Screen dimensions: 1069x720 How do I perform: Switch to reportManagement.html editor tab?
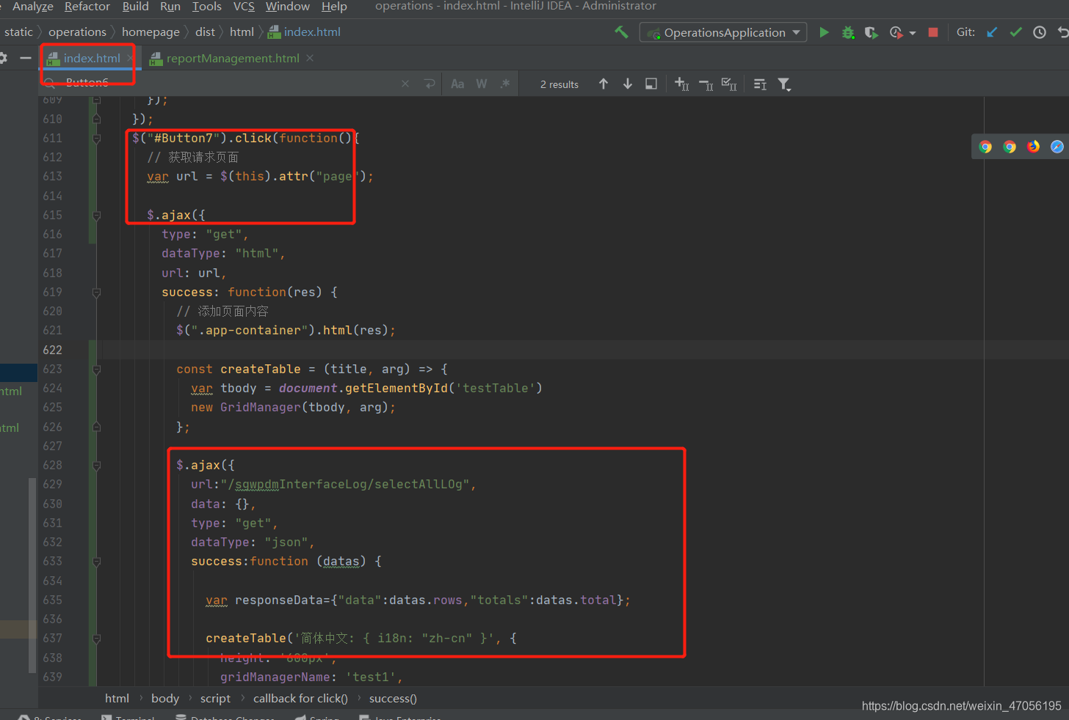pyautogui.click(x=232, y=59)
